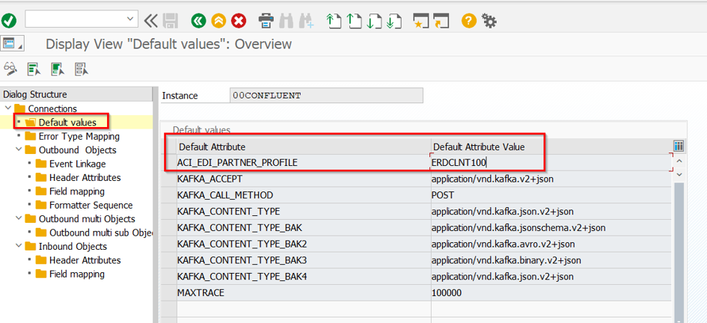This screenshot has width=707, height=323.
Task: Select the KAFKA_CONTENT_TYPE_BAK2 cell
Action: 304,244
